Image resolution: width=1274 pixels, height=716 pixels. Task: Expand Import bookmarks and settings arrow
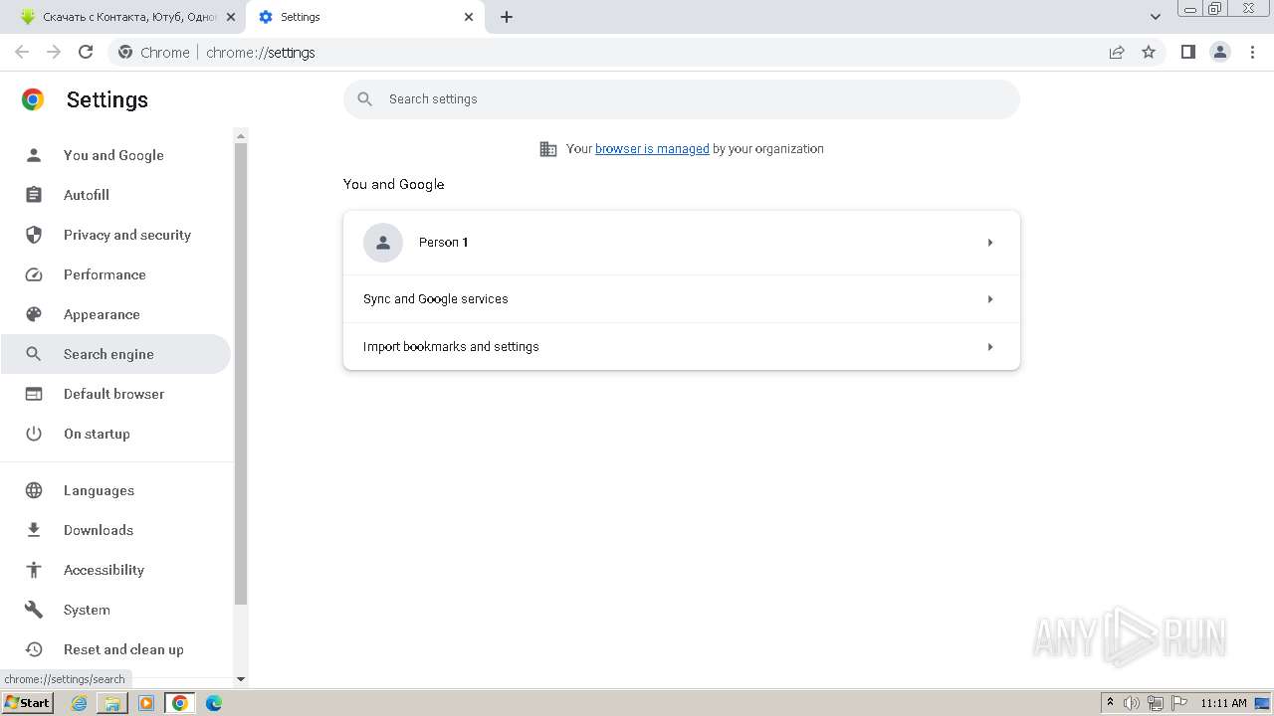pos(990,347)
